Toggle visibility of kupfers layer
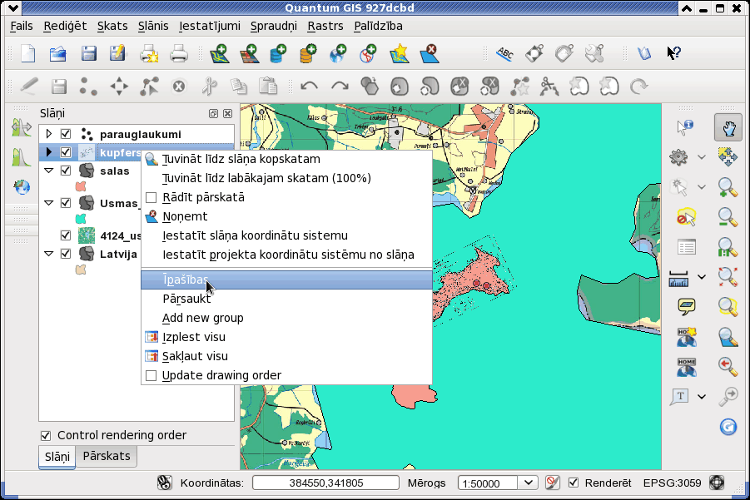The image size is (750, 500). point(66,152)
